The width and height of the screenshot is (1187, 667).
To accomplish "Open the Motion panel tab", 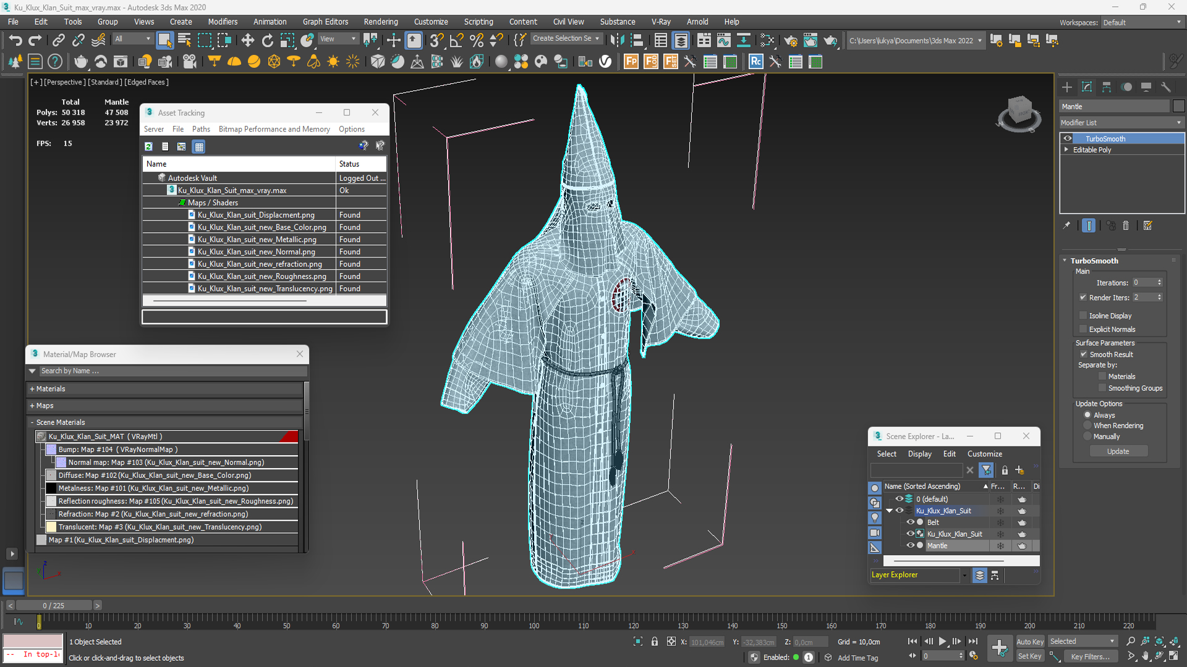I will [x=1126, y=87].
